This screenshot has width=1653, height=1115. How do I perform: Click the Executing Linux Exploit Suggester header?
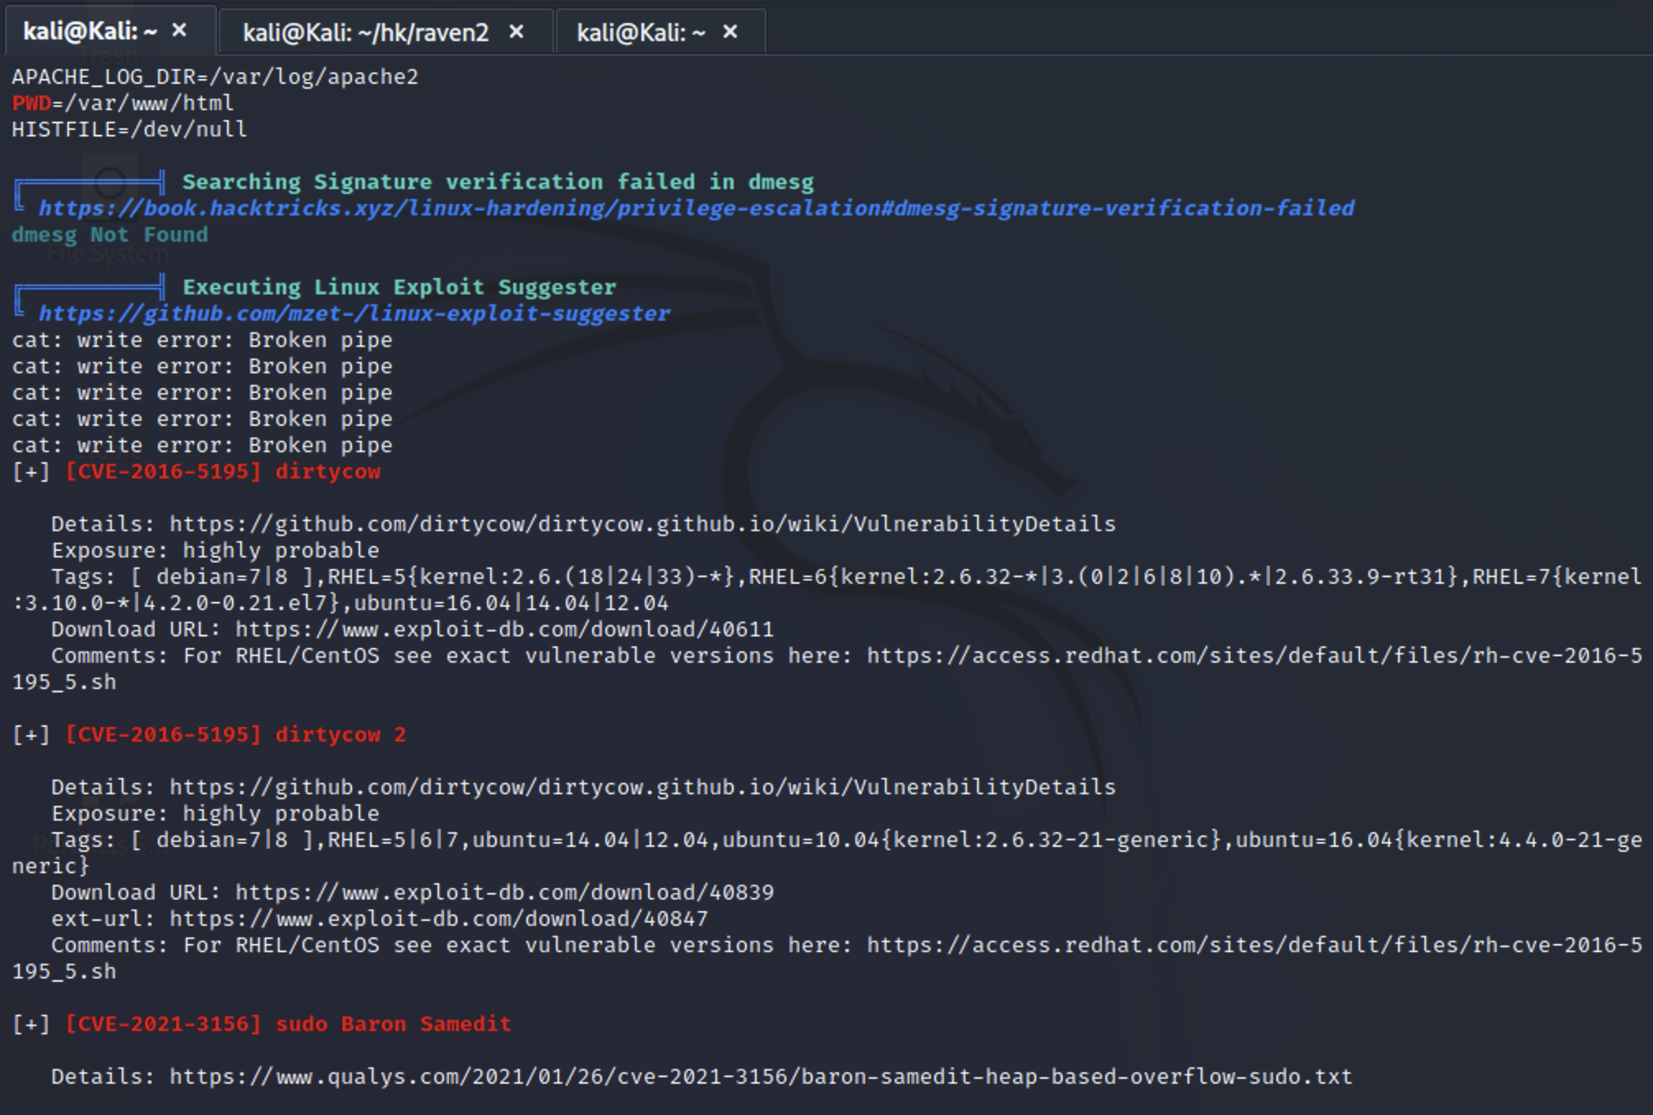coord(398,288)
